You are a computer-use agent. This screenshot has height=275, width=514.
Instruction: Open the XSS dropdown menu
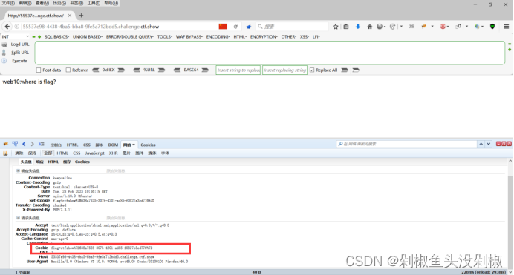tap(305, 36)
